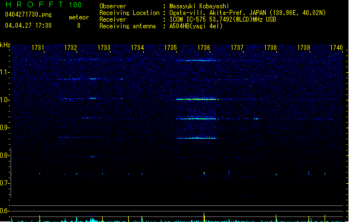
Task: Click the 0.6 kHz frequency axis label
Action: coord(4,211)
